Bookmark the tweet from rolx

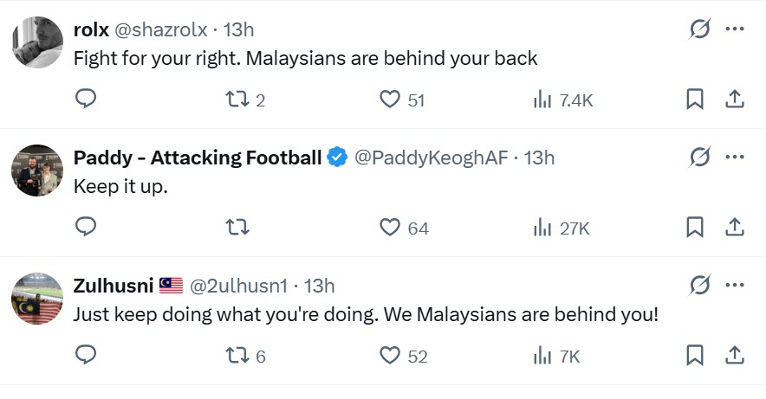[694, 100]
